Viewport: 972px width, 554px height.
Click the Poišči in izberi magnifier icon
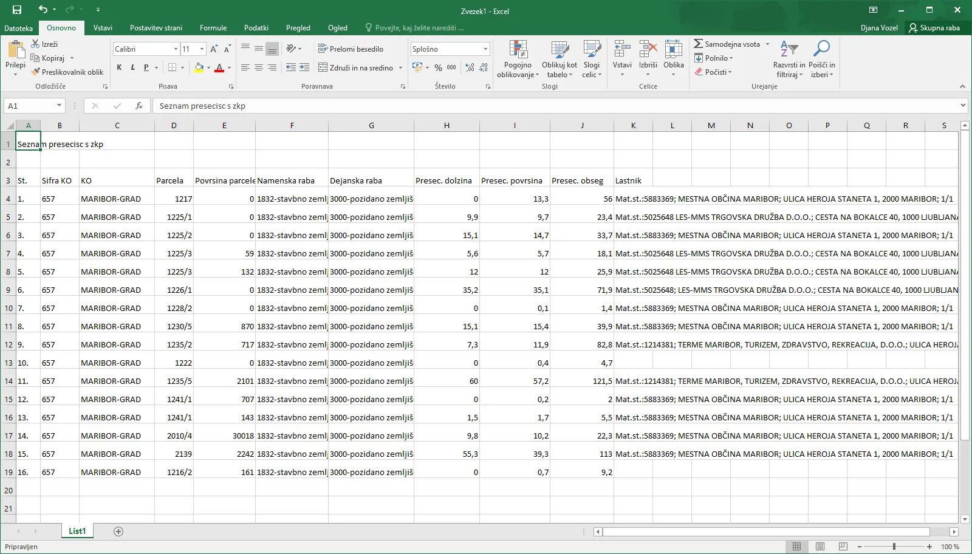pos(821,49)
